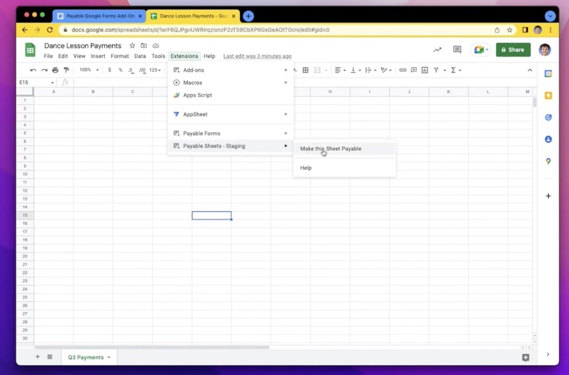This screenshot has height=375, width=569.
Task: Open Google Tasks side panel
Action: coord(548,117)
